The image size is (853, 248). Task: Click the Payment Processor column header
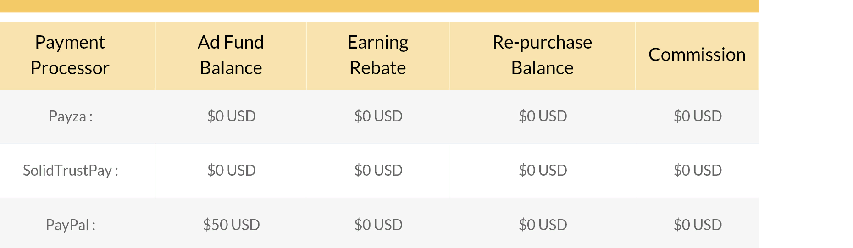coord(70,55)
